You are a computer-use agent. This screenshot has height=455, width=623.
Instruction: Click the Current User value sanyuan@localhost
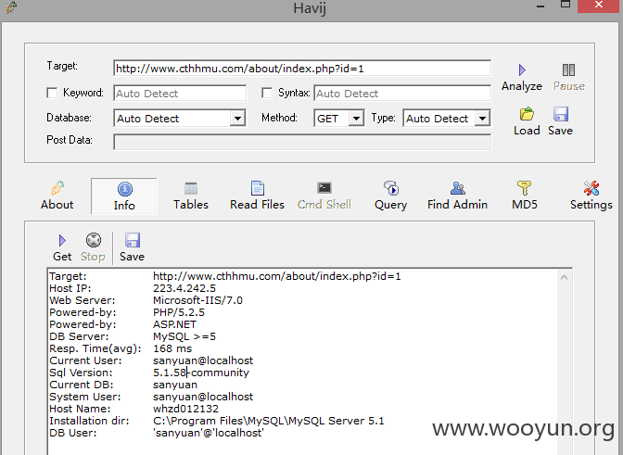(203, 360)
